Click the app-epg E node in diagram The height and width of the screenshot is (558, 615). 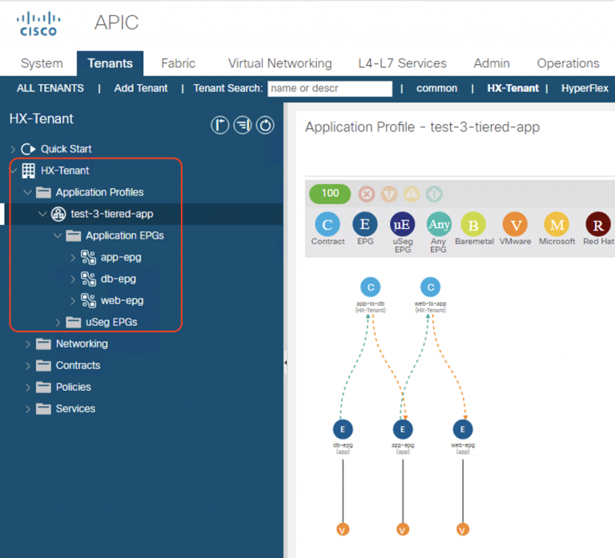403,429
